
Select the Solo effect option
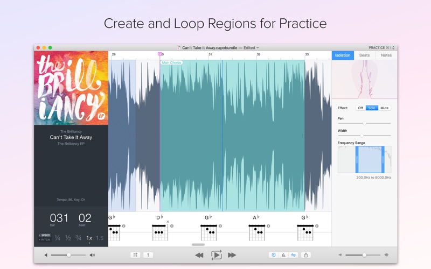372,108
